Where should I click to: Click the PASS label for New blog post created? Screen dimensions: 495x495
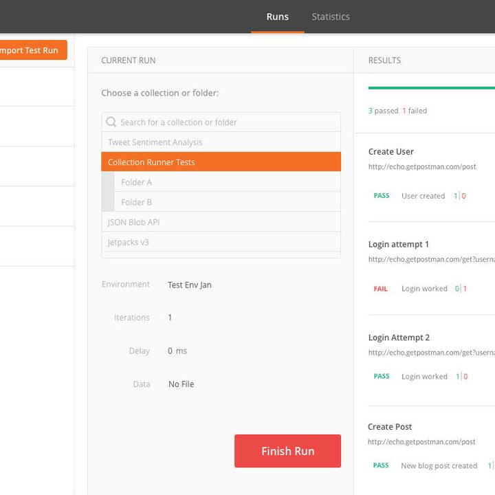click(x=381, y=465)
